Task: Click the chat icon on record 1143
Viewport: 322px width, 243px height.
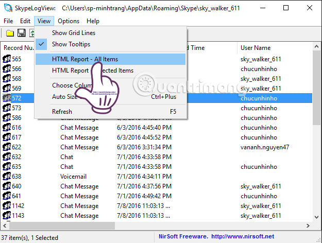Action: coord(7,216)
